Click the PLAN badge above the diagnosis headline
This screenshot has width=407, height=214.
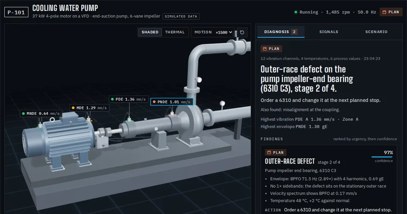(x=271, y=49)
